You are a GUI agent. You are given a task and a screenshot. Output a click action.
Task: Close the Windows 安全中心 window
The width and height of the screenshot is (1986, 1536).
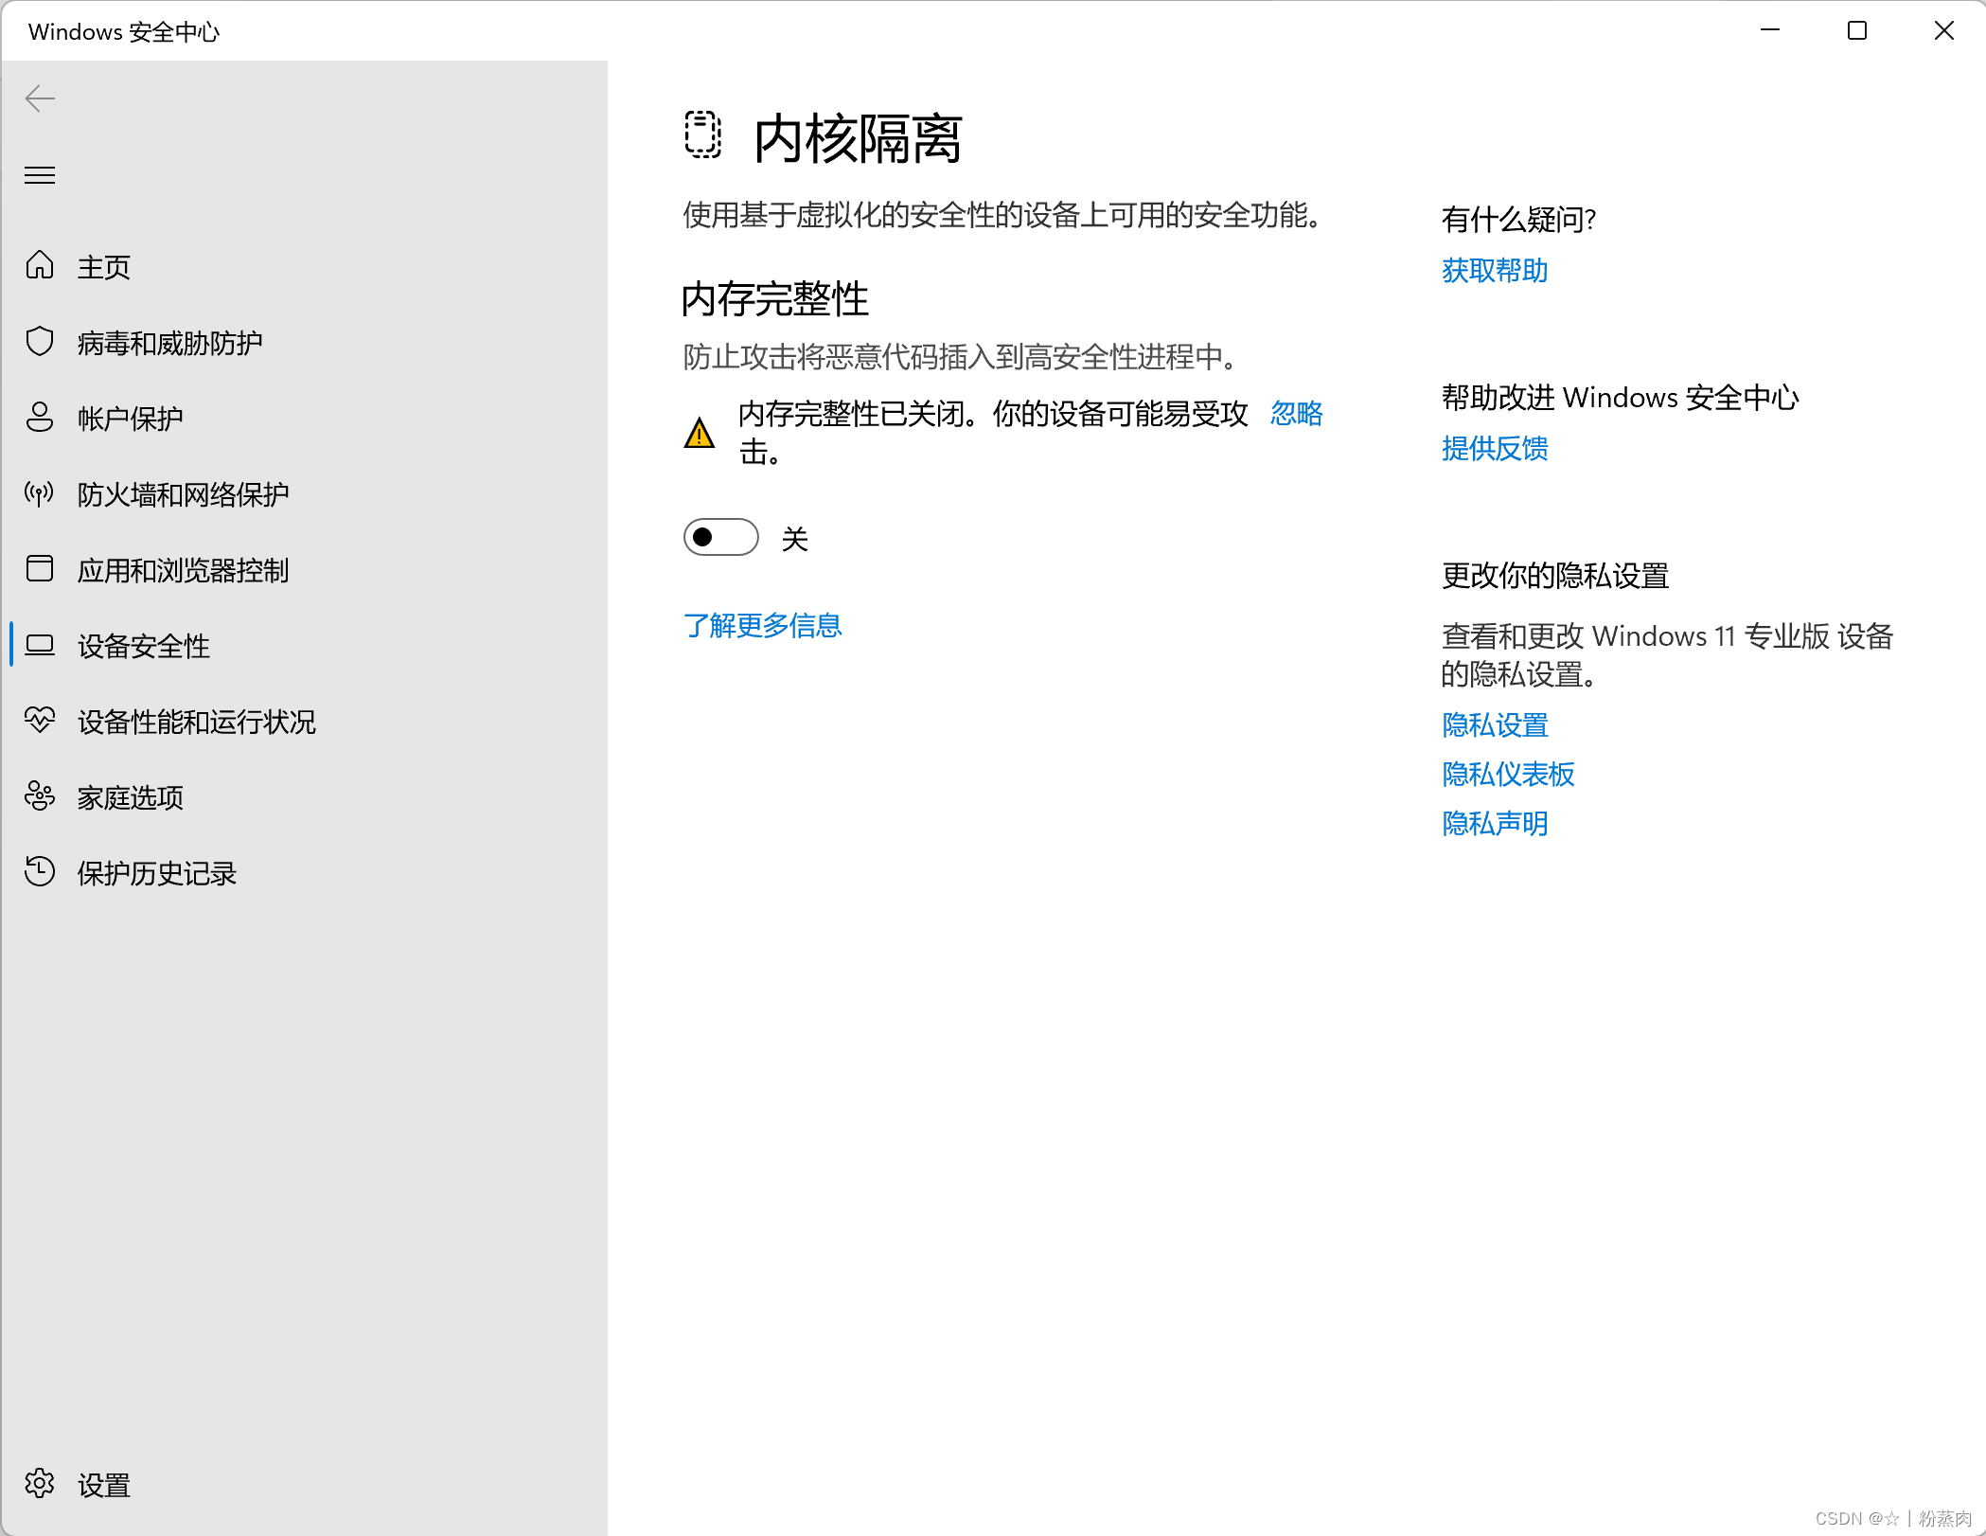click(x=1943, y=30)
